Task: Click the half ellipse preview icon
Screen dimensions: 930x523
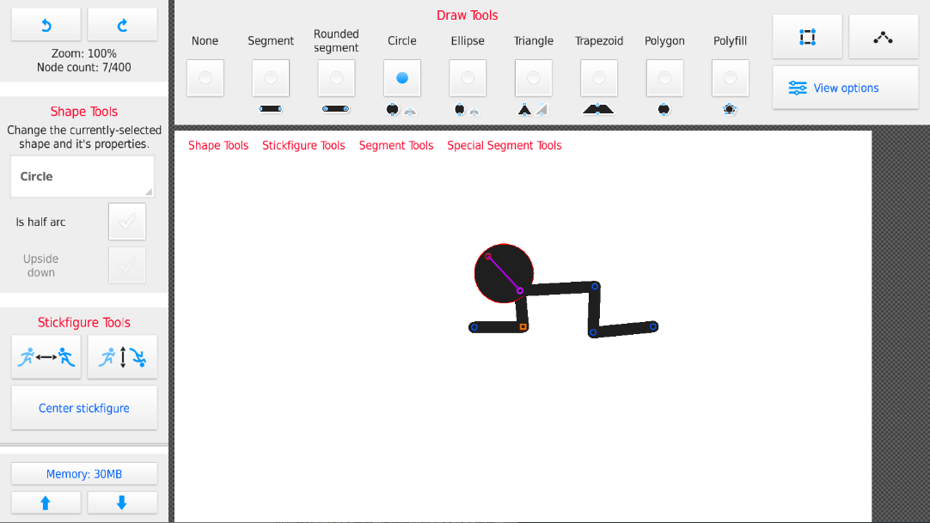Action: click(474, 111)
